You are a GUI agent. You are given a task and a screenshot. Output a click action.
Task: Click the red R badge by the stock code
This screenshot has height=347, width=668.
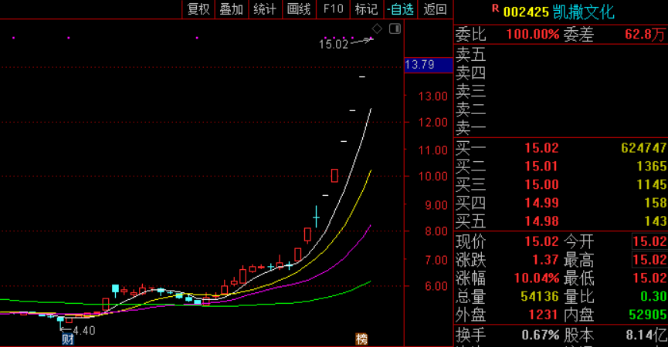pyautogui.click(x=496, y=8)
